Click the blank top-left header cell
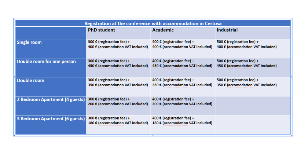This screenshot has height=154, width=308. click(x=51, y=33)
